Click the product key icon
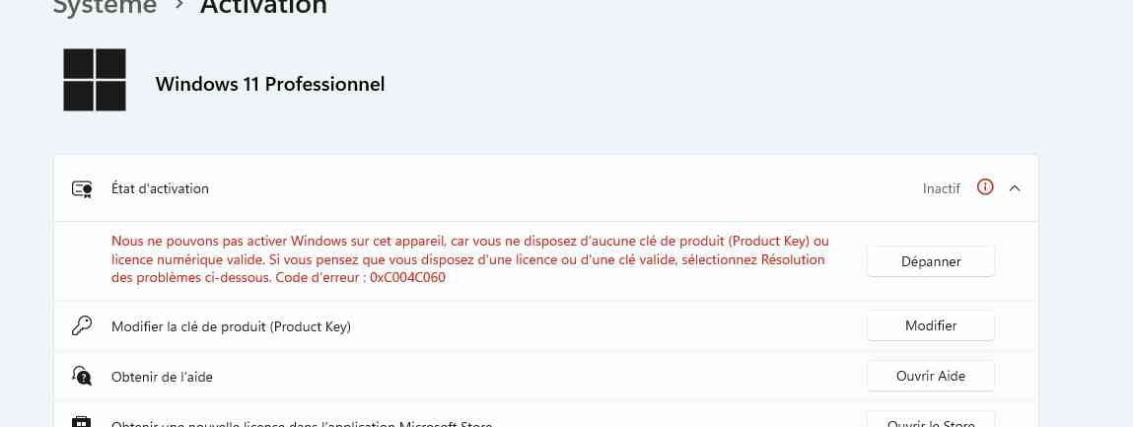 (x=82, y=325)
